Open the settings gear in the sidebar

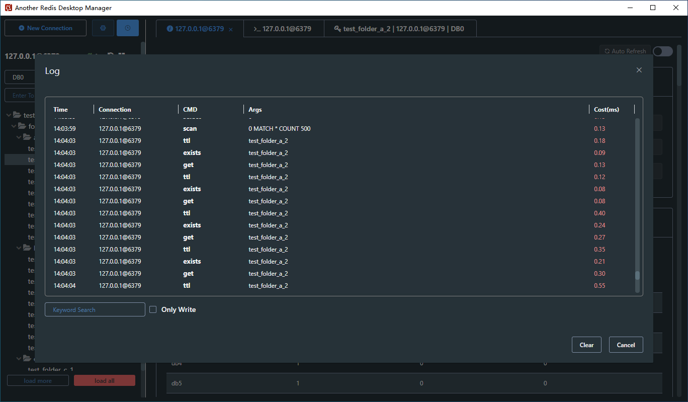[103, 28]
